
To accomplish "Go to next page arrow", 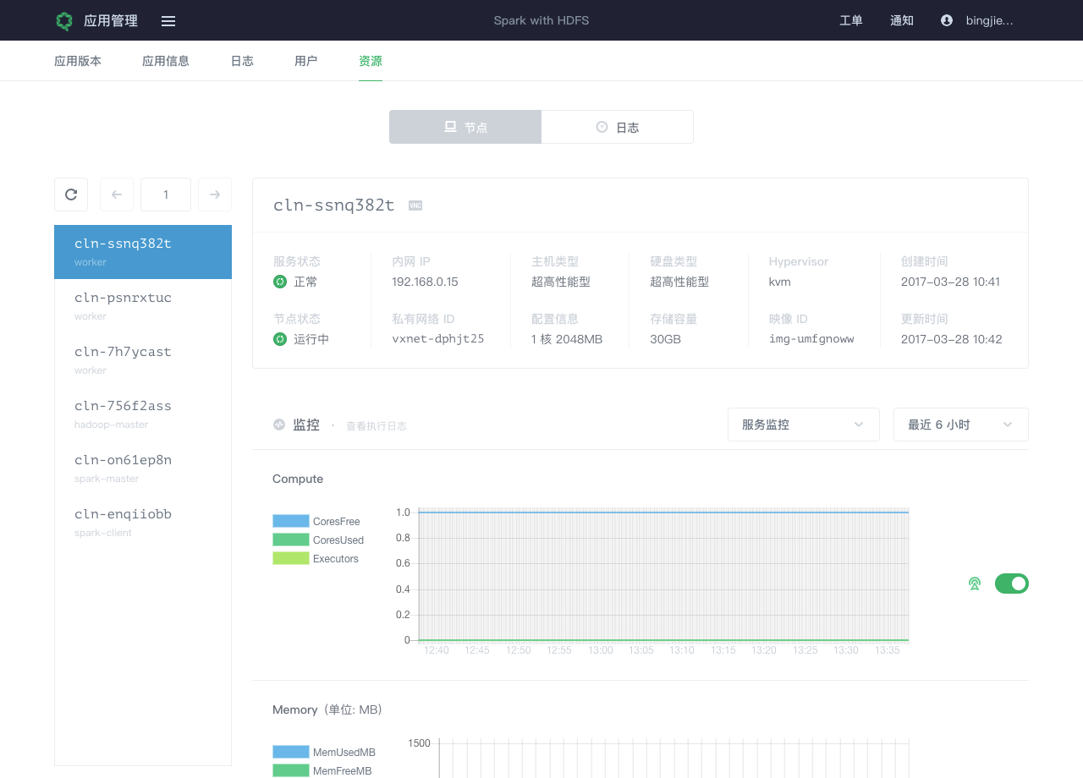I will point(215,194).
